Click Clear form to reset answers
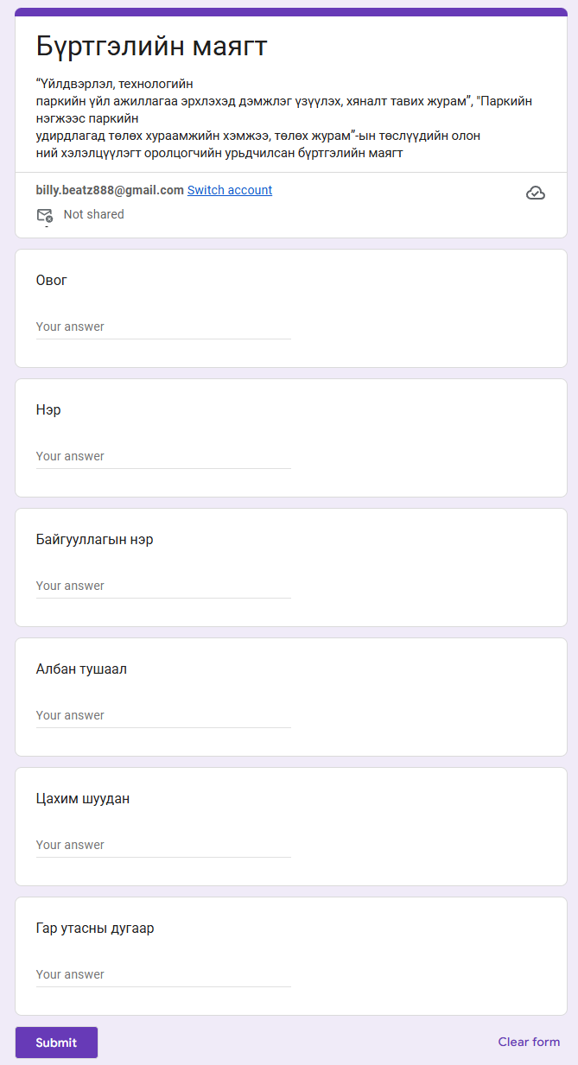This screenshot has height=1065, width=578. click(x=529, y=1042)
